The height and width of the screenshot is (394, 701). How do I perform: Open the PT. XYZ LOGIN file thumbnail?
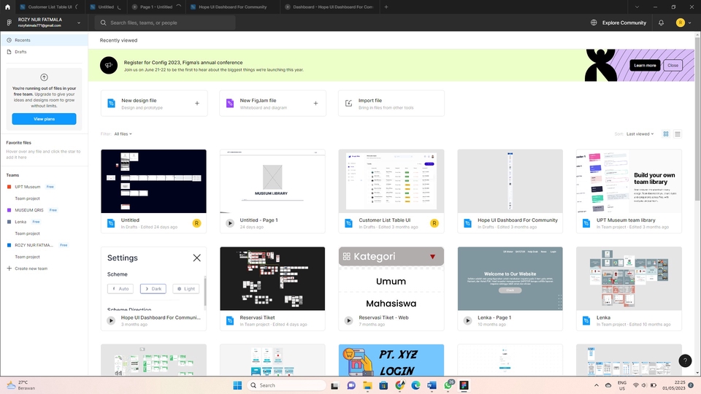click(391, 360)
